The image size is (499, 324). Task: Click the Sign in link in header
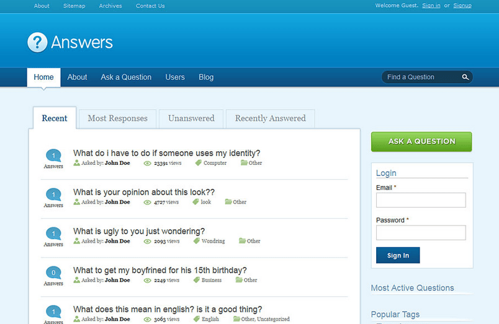431,6
